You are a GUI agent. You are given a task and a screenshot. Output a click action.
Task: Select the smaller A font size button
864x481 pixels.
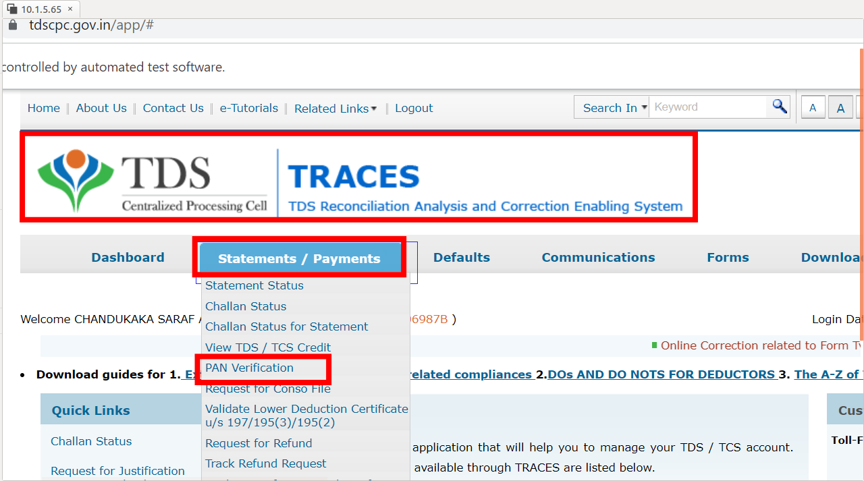tap(813, 108)
